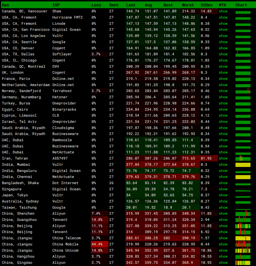This screenshot has width=256, height=266.
Task: Click the ISP column header
Action: click(56, 5)
